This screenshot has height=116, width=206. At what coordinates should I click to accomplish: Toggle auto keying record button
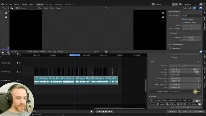91,111
